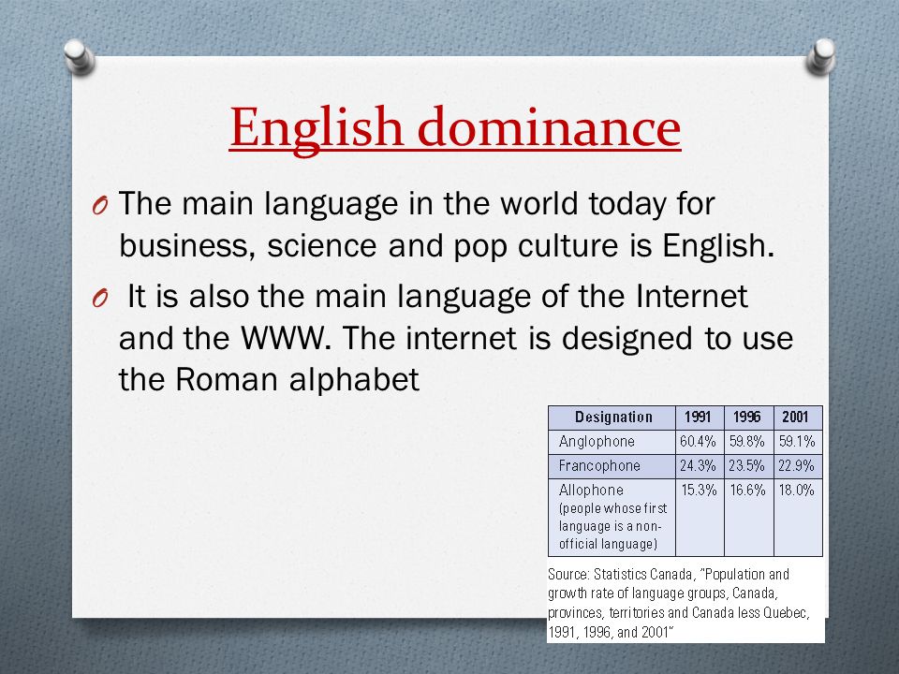This screenshot has width=899, height=674.
Task: Click the '1996' column header
Action: [x=747, y=418]
